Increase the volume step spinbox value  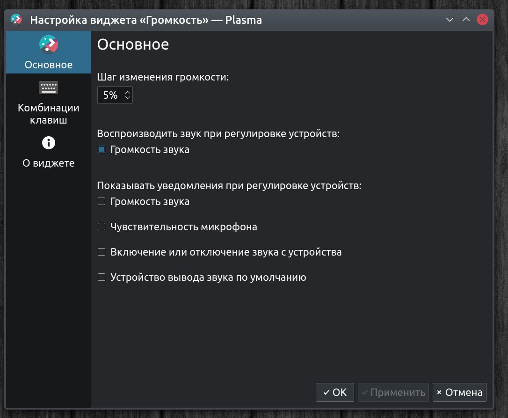128,92
